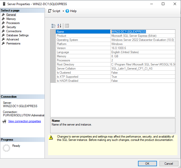Show the Database Settings page
181x168 pixels.
pos(17,35)
